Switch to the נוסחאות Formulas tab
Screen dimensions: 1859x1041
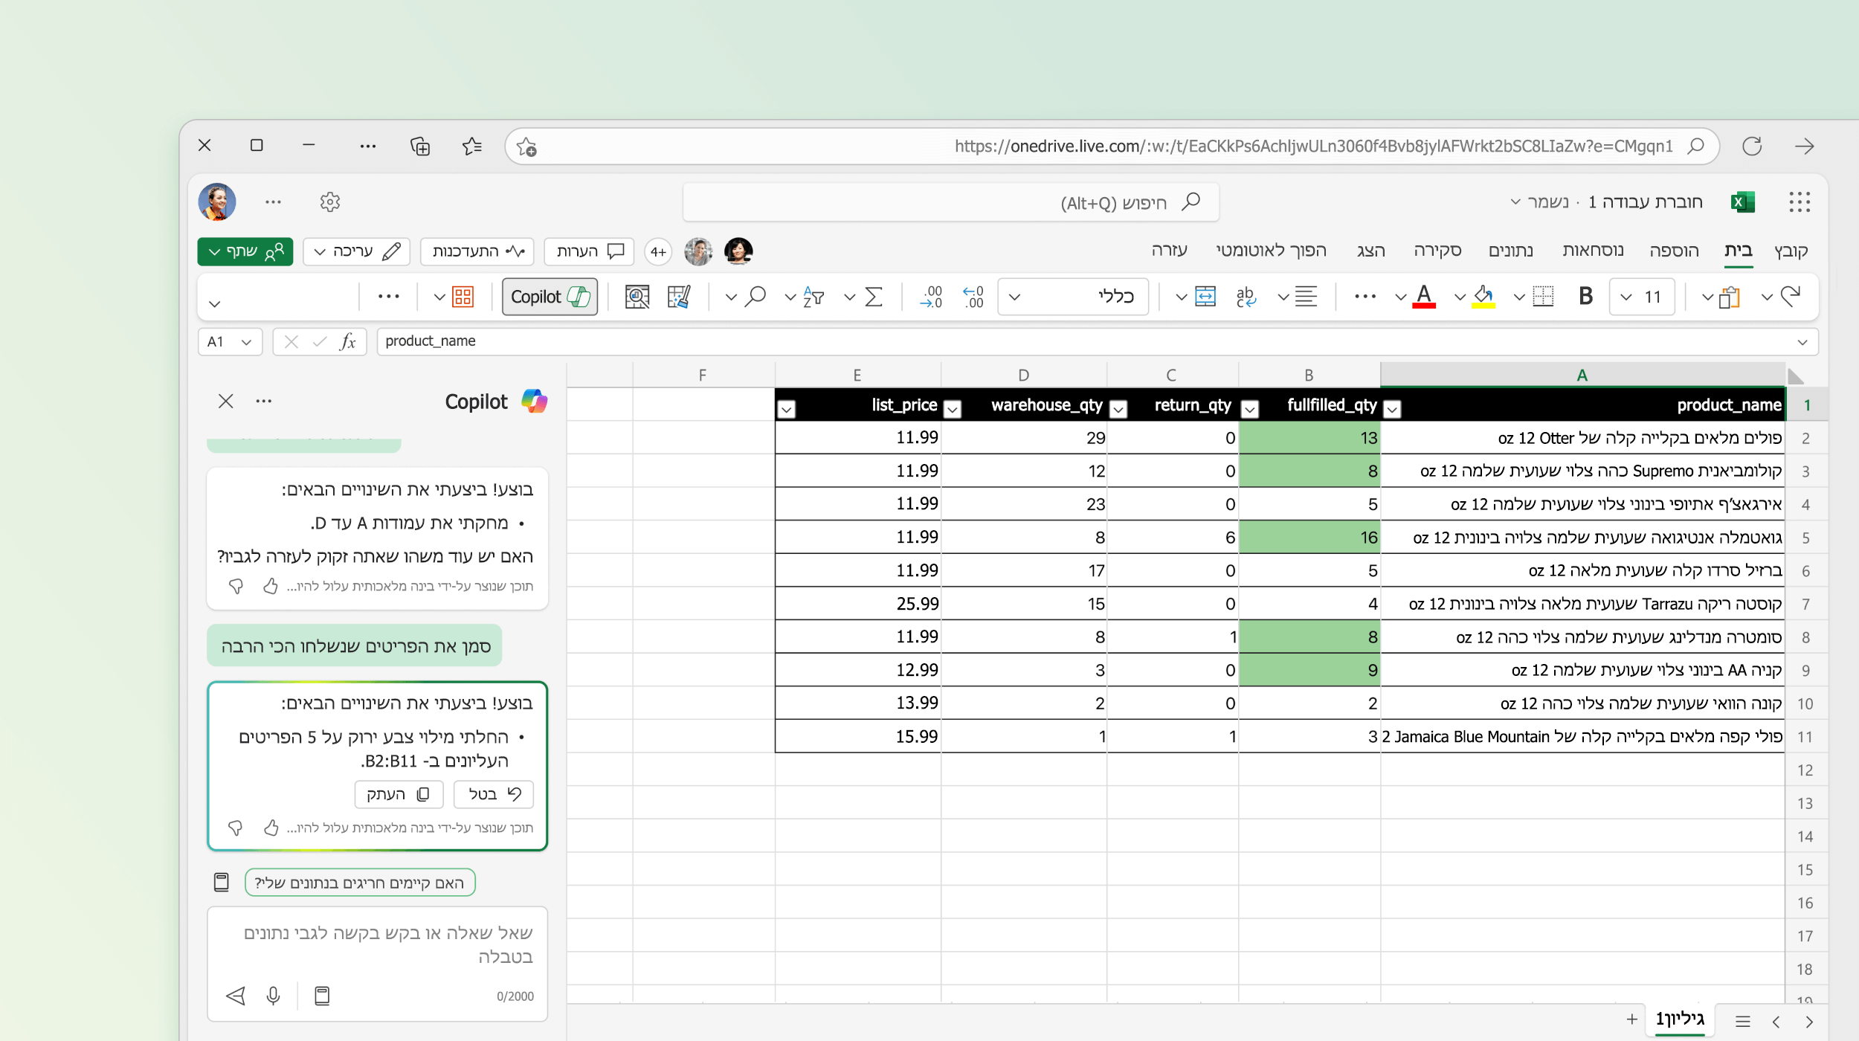(1593, 251)
